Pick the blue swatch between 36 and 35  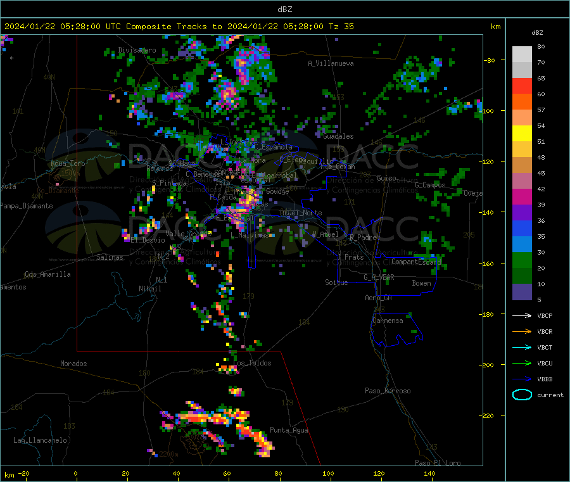coord(522,228)
